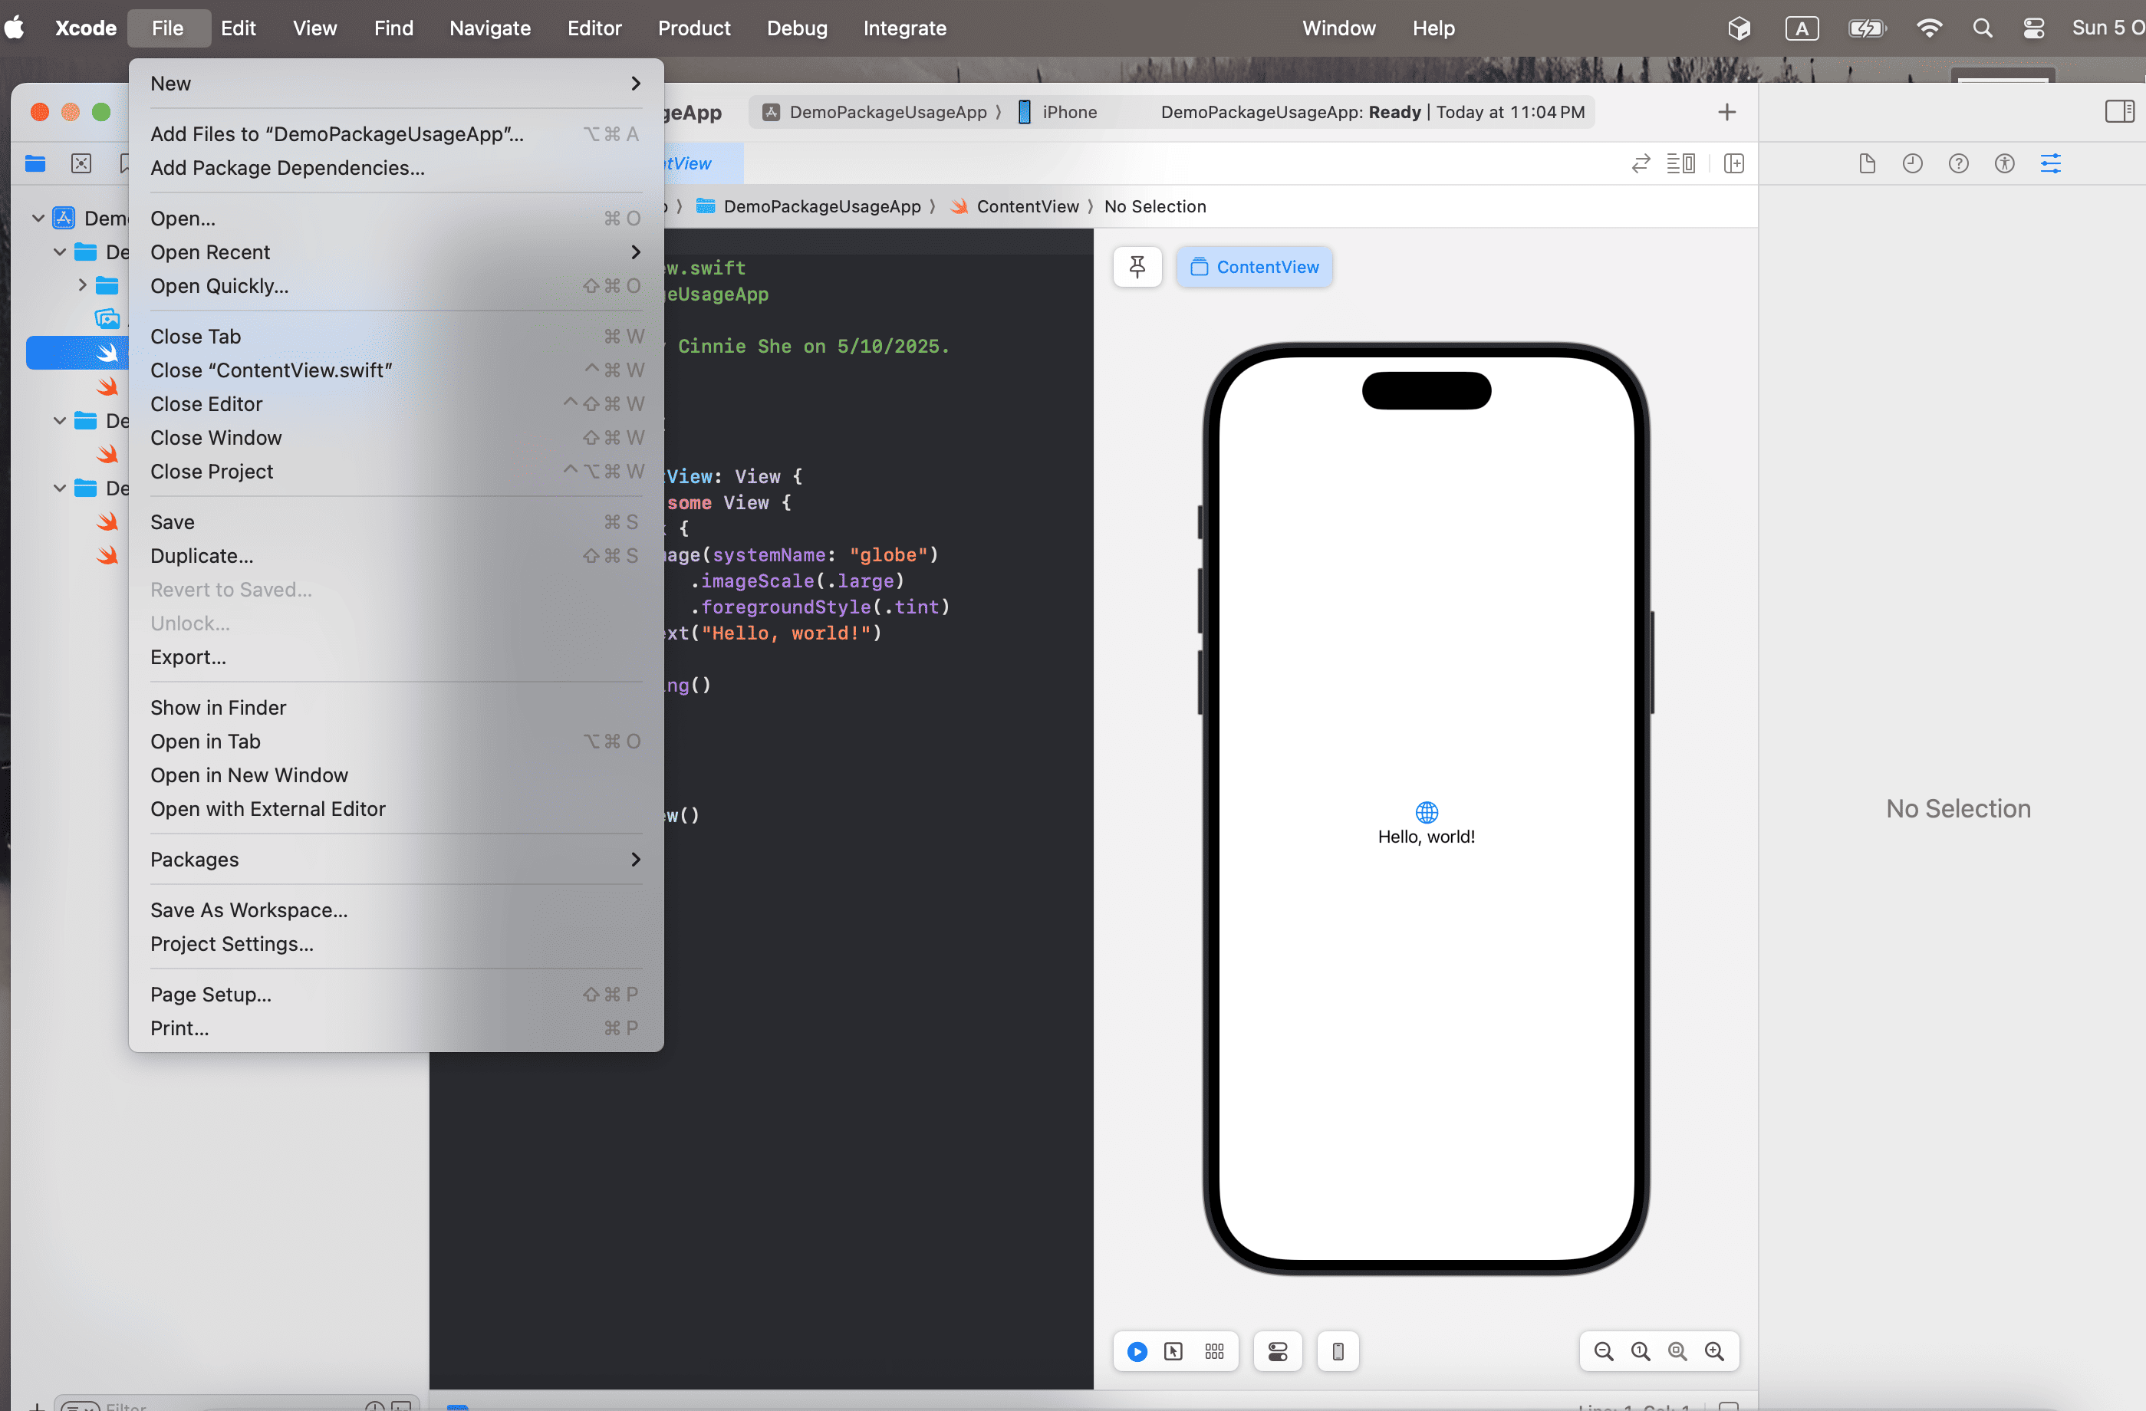Toggle the pin preview control

[1137, 267]
